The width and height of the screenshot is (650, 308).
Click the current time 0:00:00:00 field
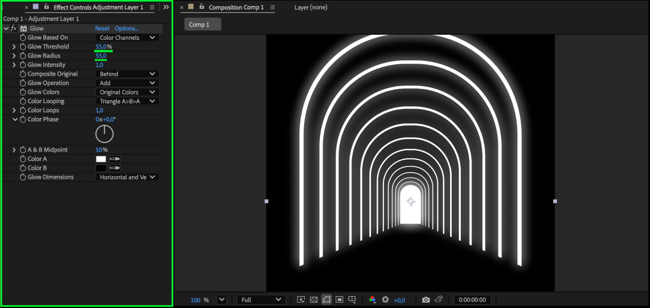(472, 300)
